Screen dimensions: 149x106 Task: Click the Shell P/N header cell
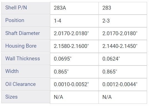tap(26, 8)
